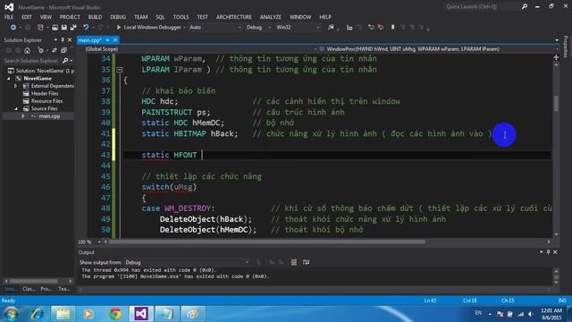Toggle pin on main.cpp tab
The height and width of the screenshot is (322, 572).
pyautogui.click(x=107, y=39)
